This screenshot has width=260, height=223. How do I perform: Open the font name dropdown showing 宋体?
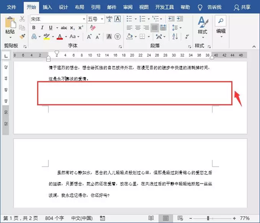click(58, 19)
